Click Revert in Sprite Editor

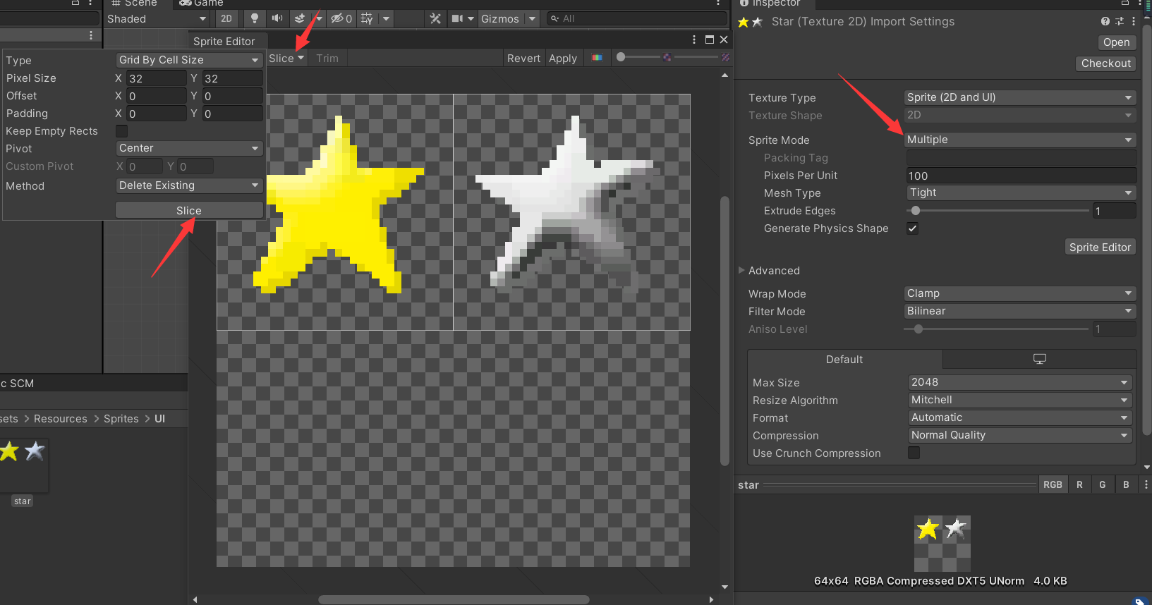click(523, 58)
